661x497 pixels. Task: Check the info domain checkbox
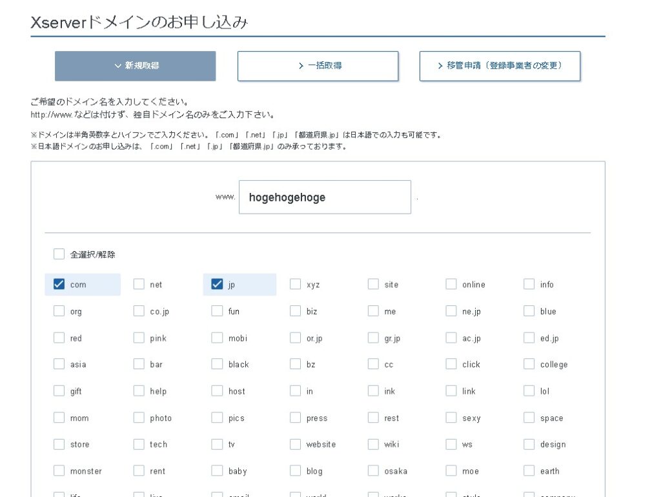(529, 284)
